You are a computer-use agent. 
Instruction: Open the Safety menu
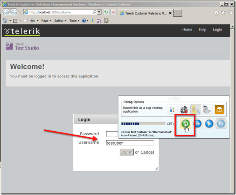60,21
